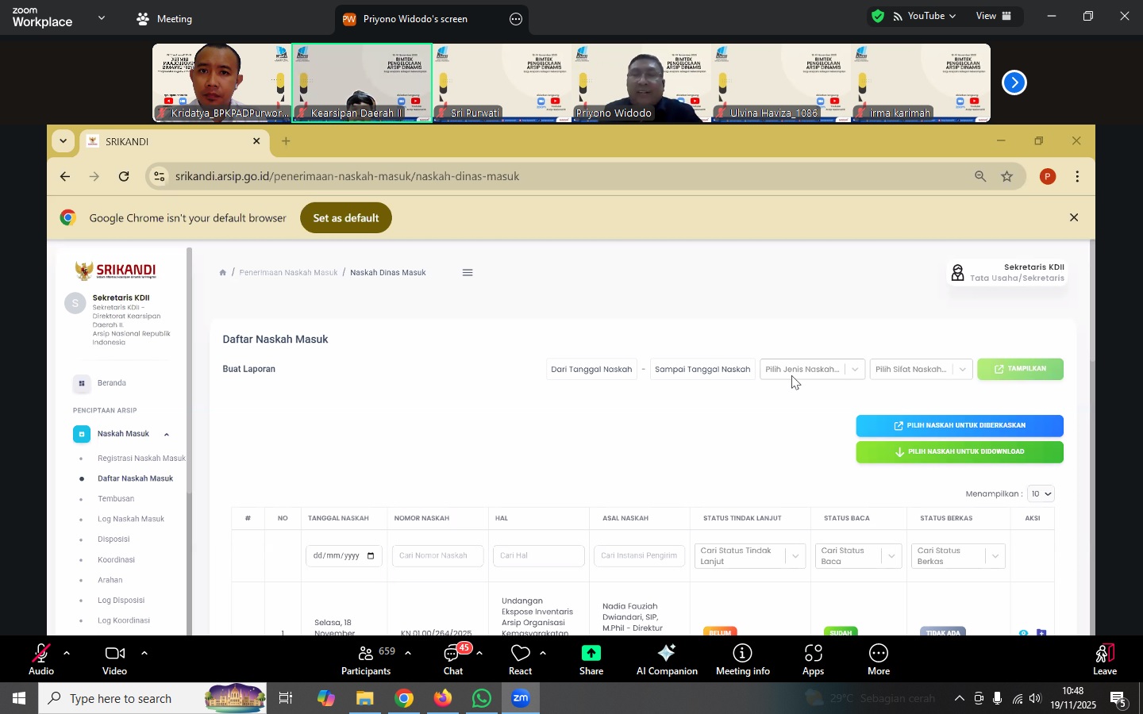Click Pilih Naskah Untuk Didownload button

960,452
